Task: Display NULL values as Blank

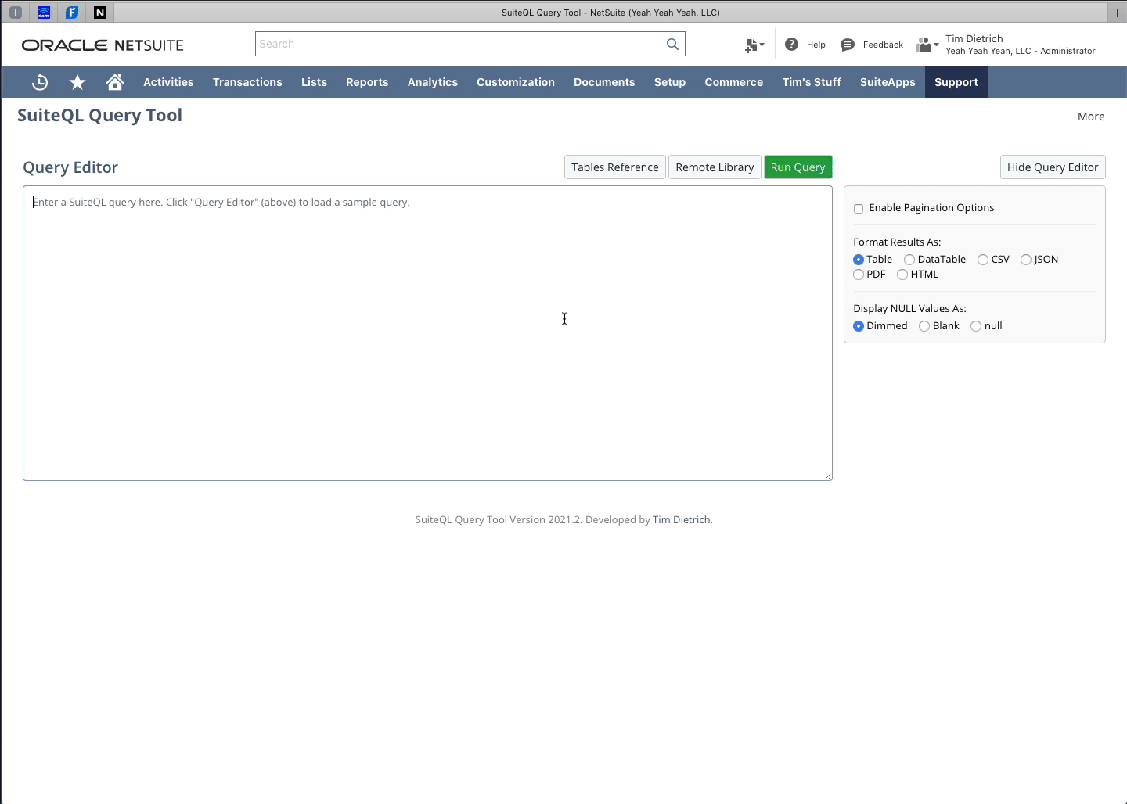Action: click(x=924, y=326)
